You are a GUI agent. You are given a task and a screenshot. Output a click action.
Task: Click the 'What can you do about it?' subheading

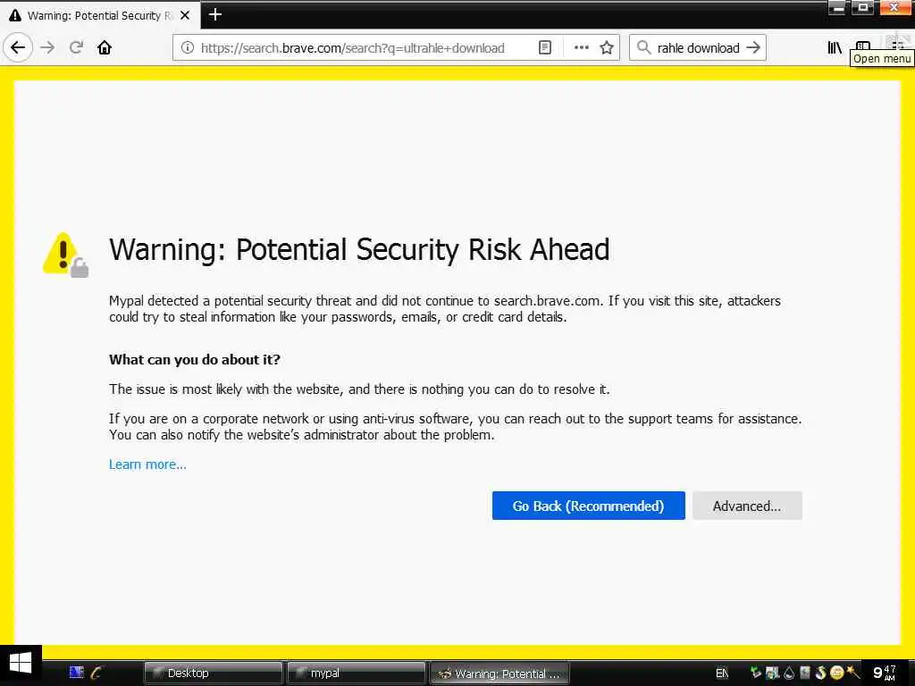tap(194, 359)
